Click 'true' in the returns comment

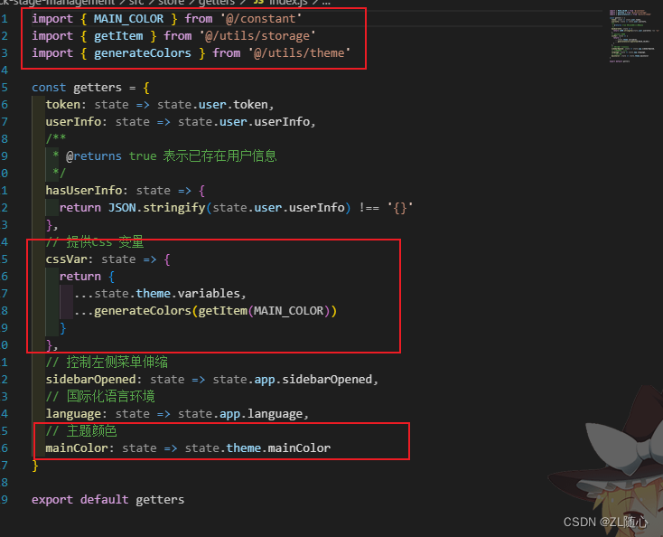(143, 156)
